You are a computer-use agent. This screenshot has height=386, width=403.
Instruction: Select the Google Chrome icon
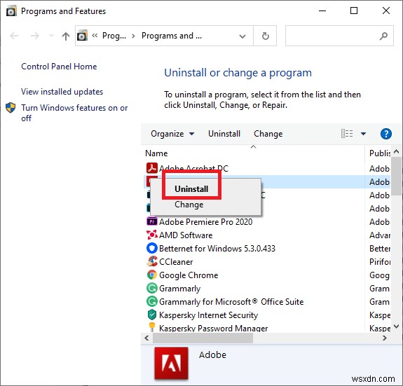[152, 275]
